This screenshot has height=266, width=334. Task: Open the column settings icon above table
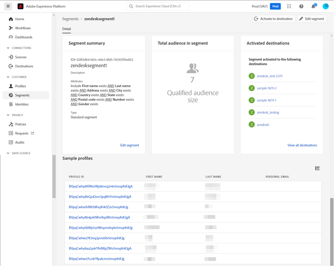[x=317, y=168]
